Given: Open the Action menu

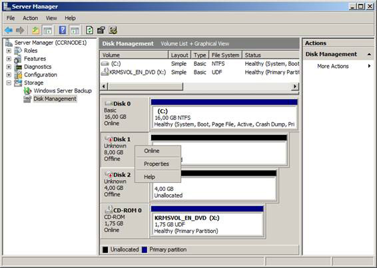Looking at the screenshot, I should point(30,18).
